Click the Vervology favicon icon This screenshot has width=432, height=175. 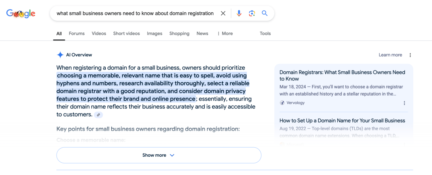click(x=282, y=103)
